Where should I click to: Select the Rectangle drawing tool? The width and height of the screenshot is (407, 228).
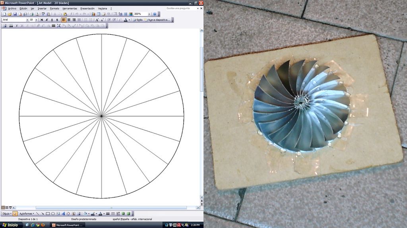point(48,214)
